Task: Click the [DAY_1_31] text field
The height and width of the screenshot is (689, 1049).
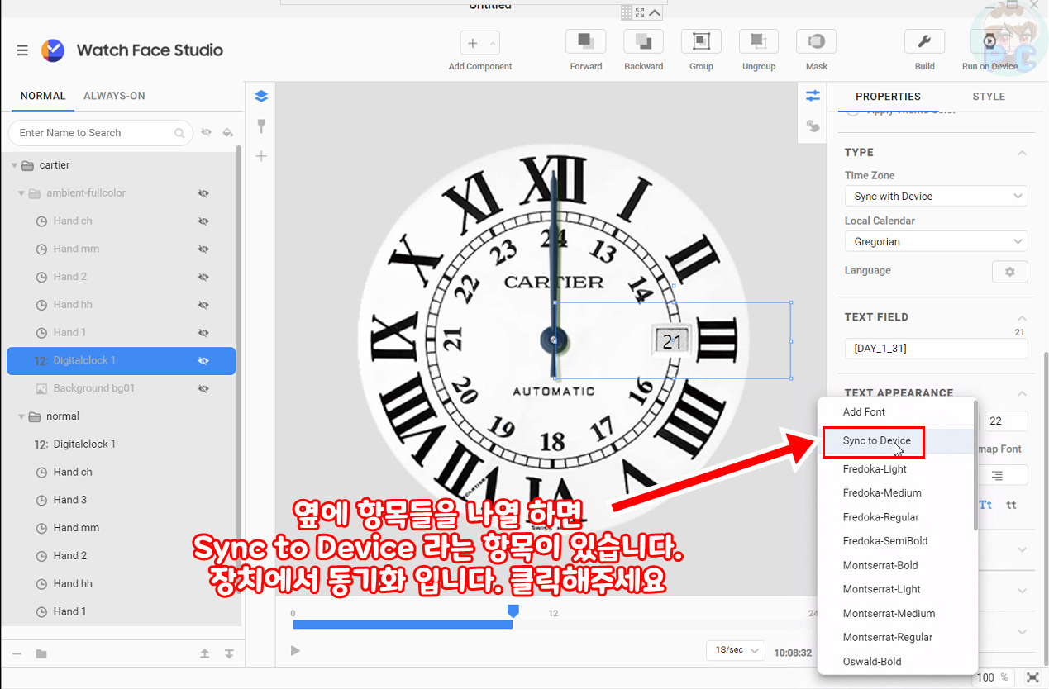Action: tap(936, 349)
